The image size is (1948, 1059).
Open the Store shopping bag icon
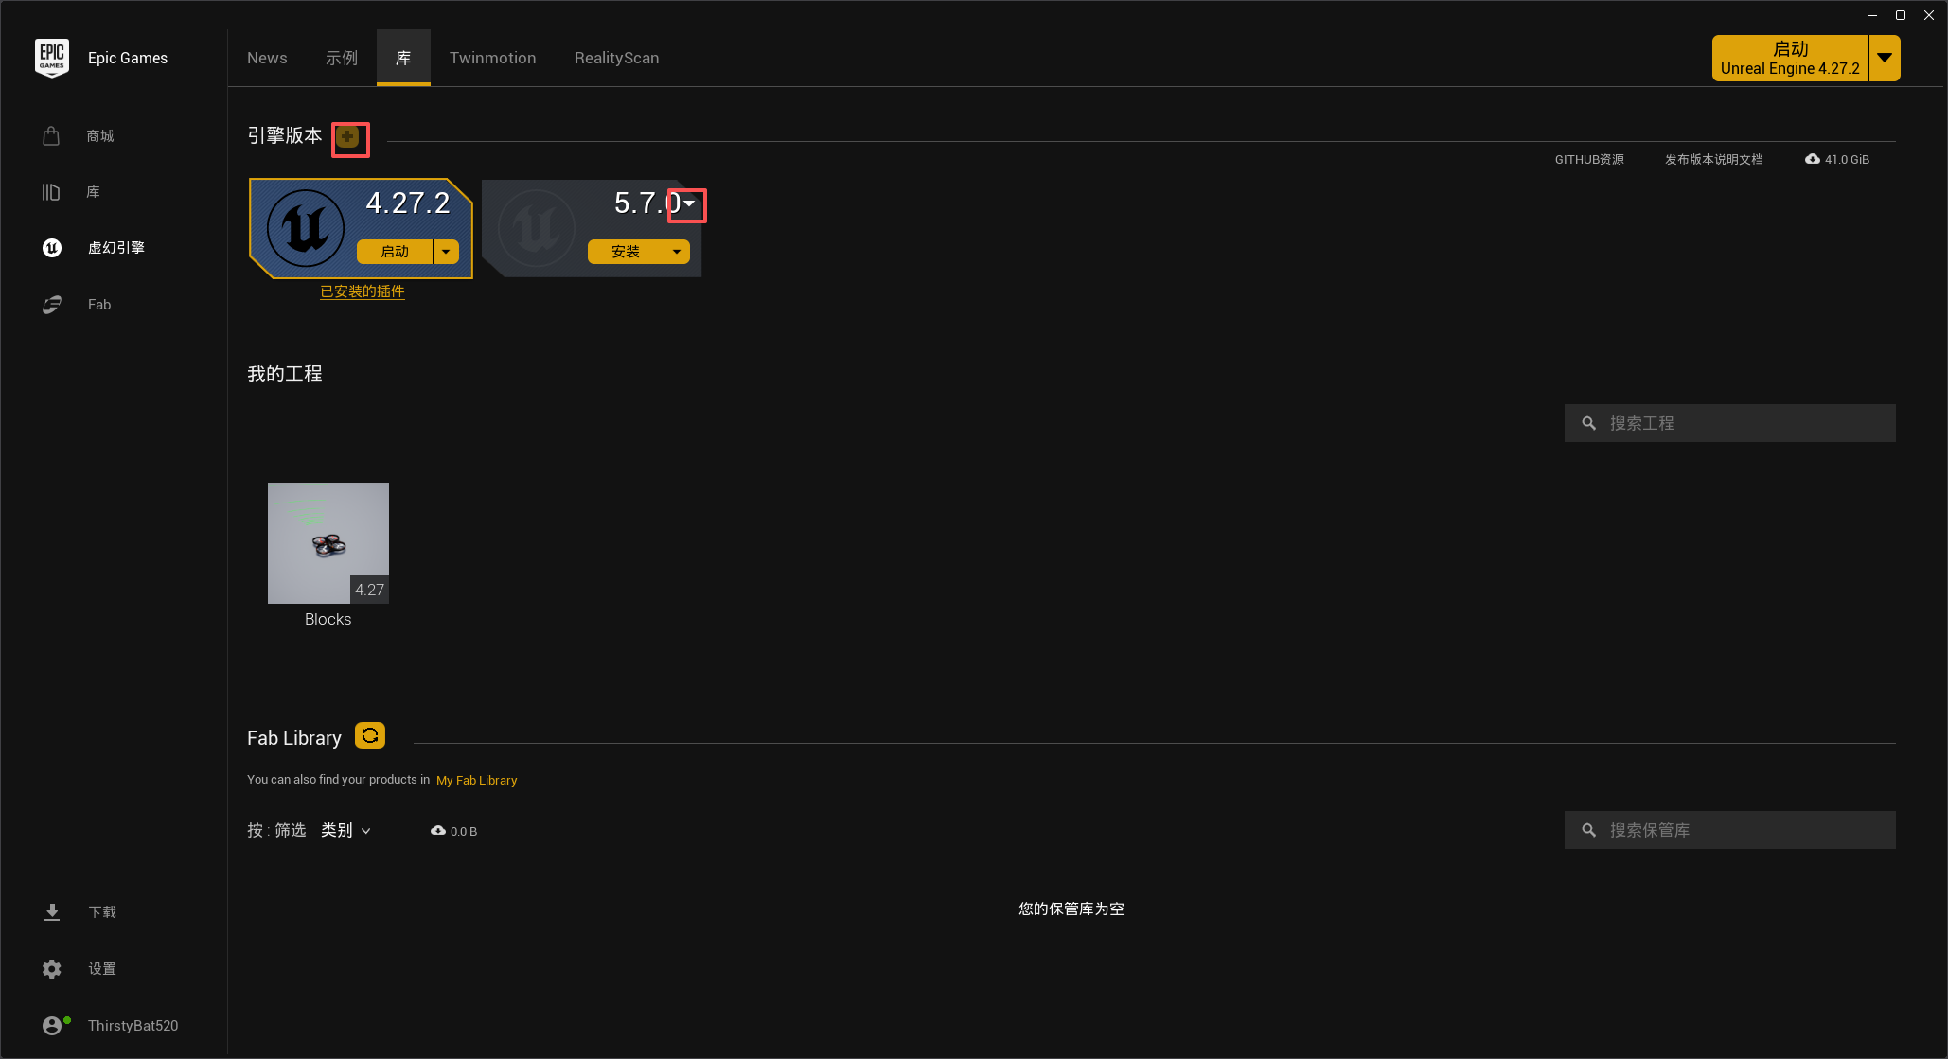51,136
